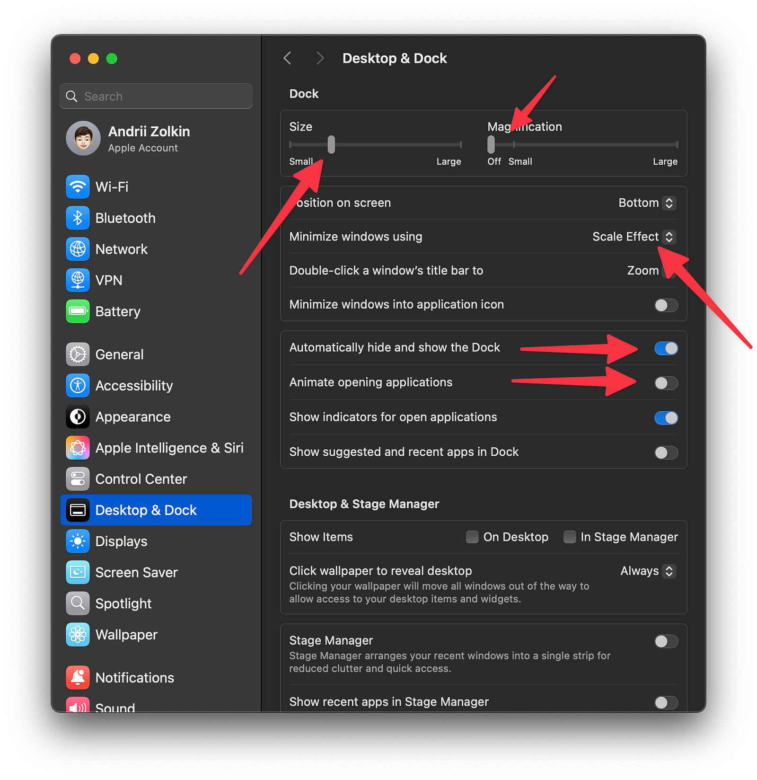The height and width of the screenshot is (780, 757).
Task: Click Andrii Zolkin's avatar picture
Action: 83,138
